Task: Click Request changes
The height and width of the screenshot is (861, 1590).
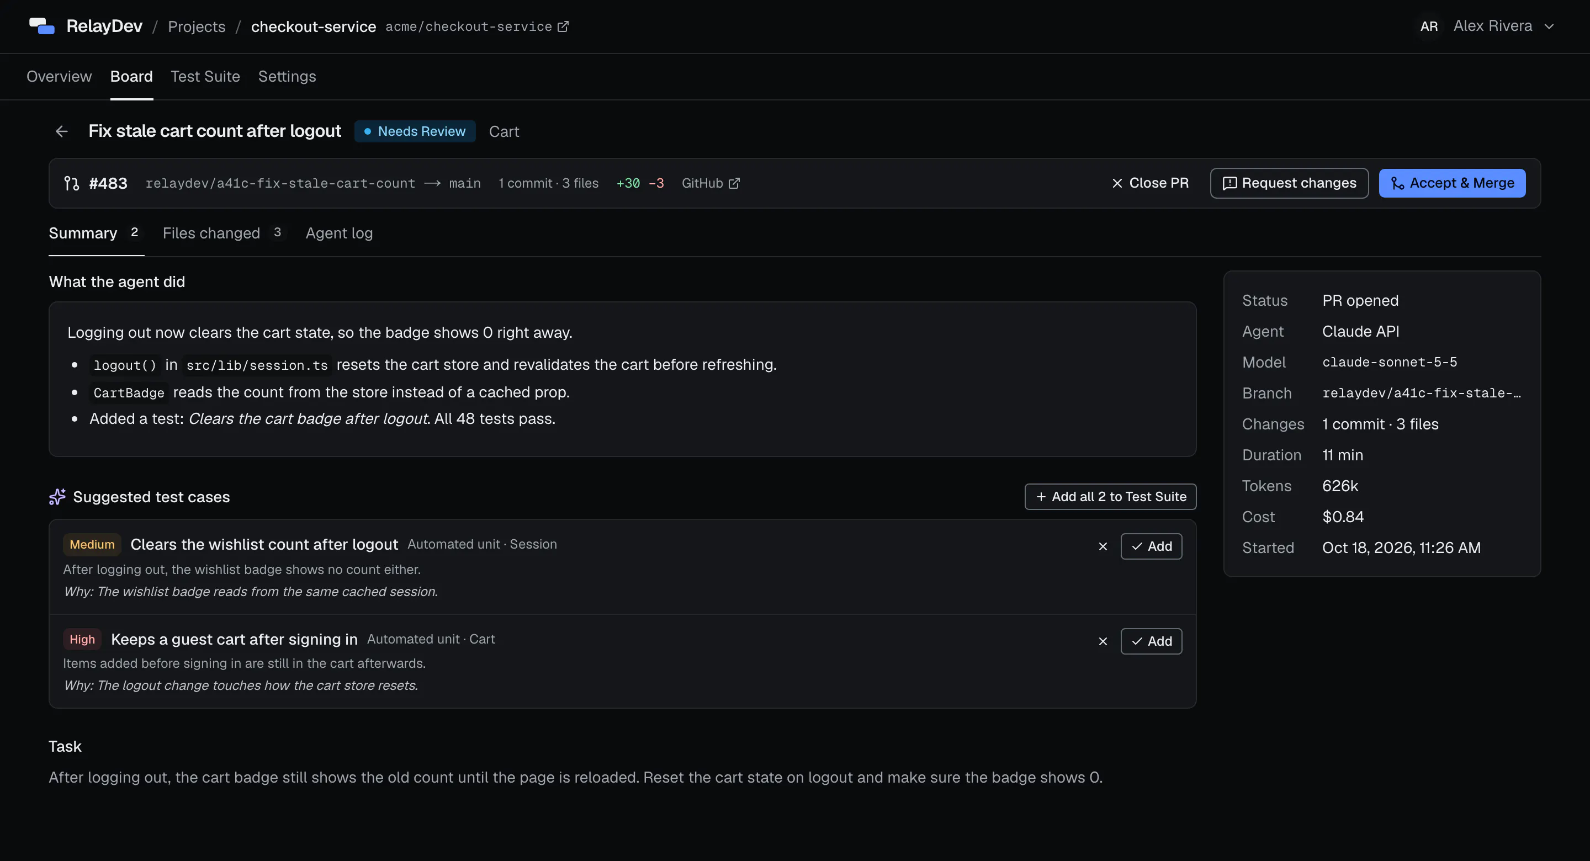Action: click(x=1290, y=183)
